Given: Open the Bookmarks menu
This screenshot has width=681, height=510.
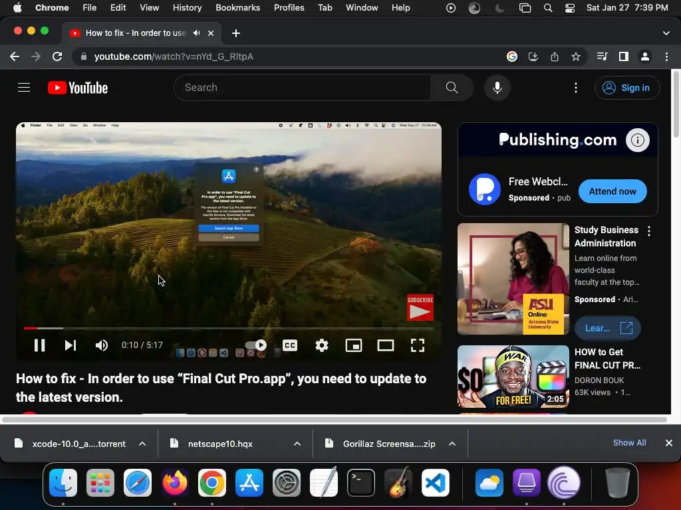Looking at the screenshot, I should pos(238,7).
